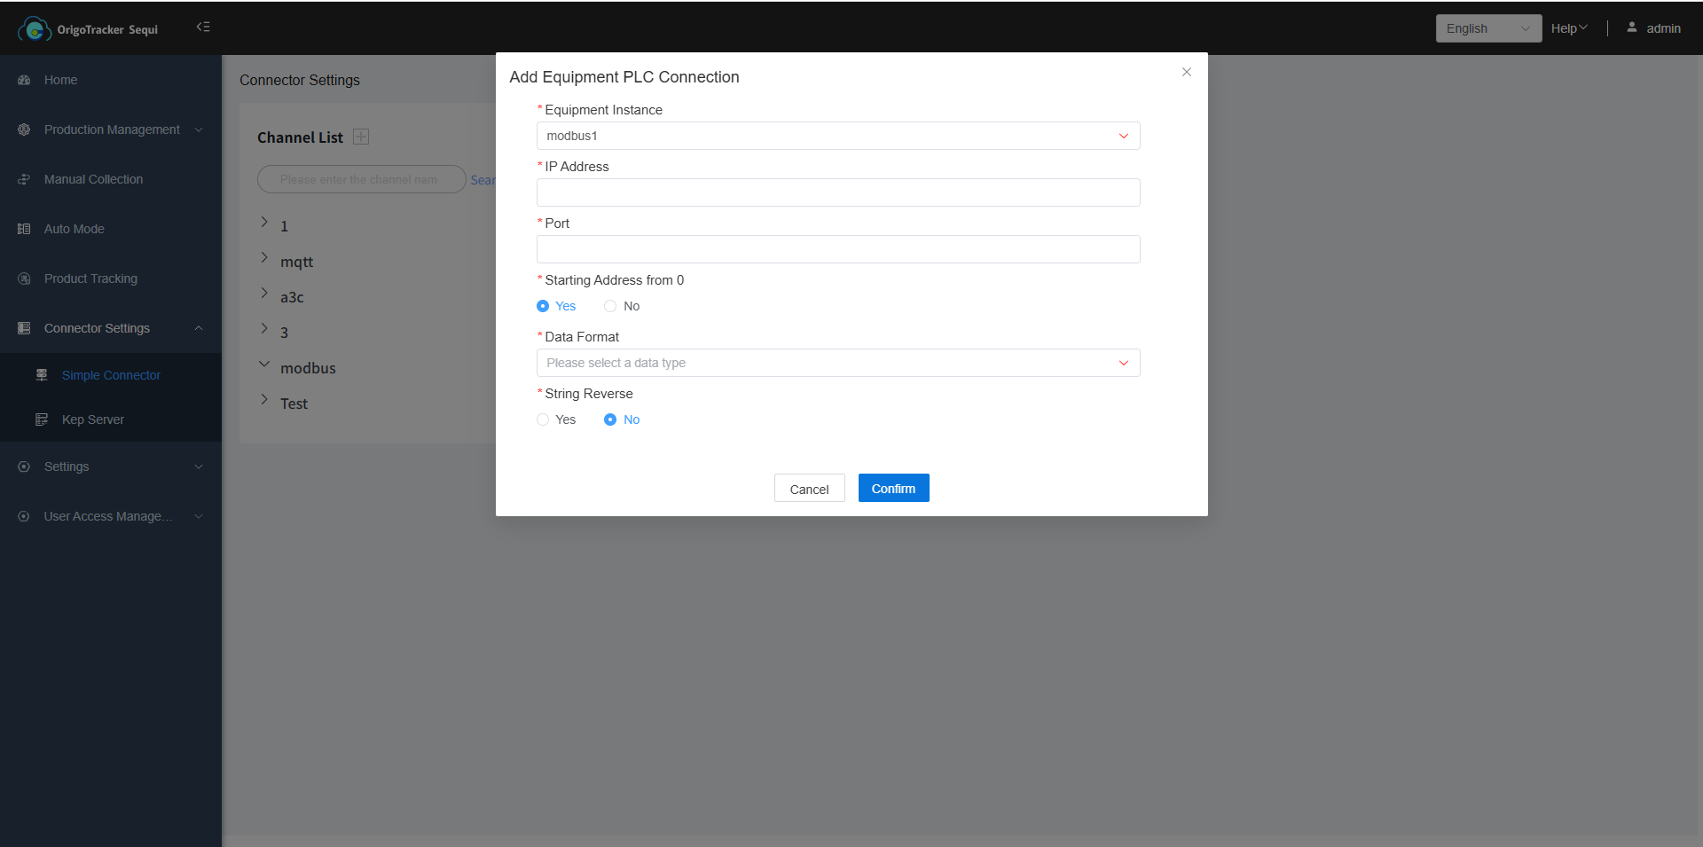Click the Auto Mode sidebar icon
This screenshot has width=1703, height=847.
point(24,229)
